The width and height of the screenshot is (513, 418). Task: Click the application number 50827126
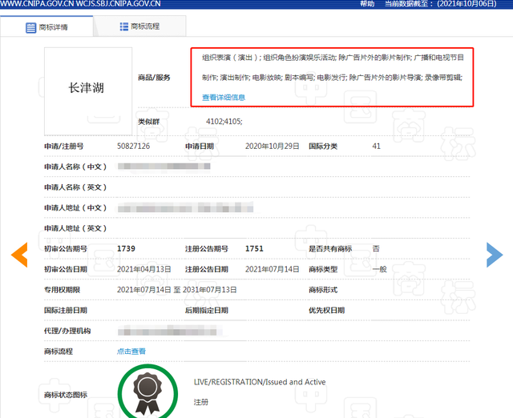click(134, 147)
